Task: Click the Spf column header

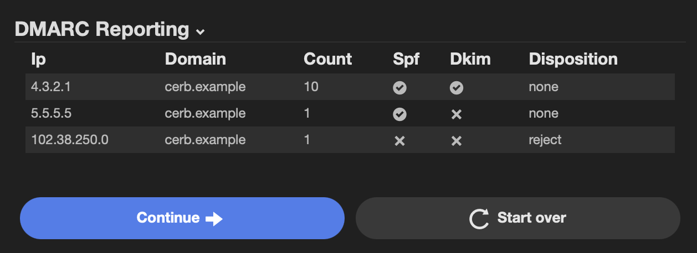Action: pyautogui.click(x=406, y=59)
